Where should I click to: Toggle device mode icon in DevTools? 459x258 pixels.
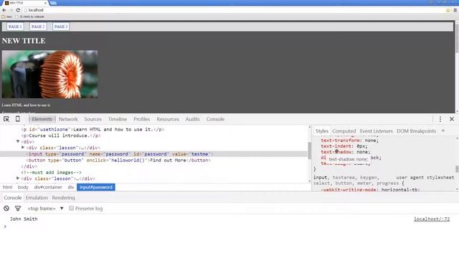click(x=17, y=119)
